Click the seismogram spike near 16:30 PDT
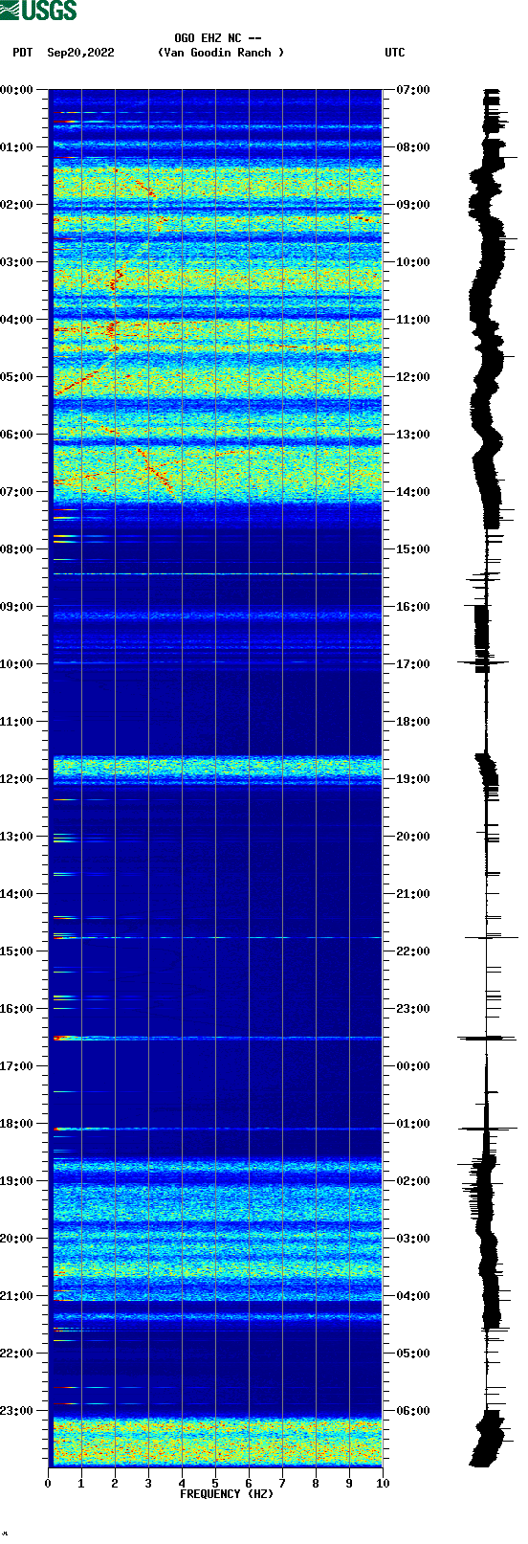The image size is (528, 1544). pyautogui.click(x=487, y=1038)
